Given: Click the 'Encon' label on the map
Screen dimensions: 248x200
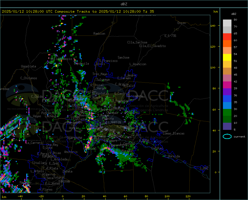Looking at the screenshot, I should (x=182, y=23).
